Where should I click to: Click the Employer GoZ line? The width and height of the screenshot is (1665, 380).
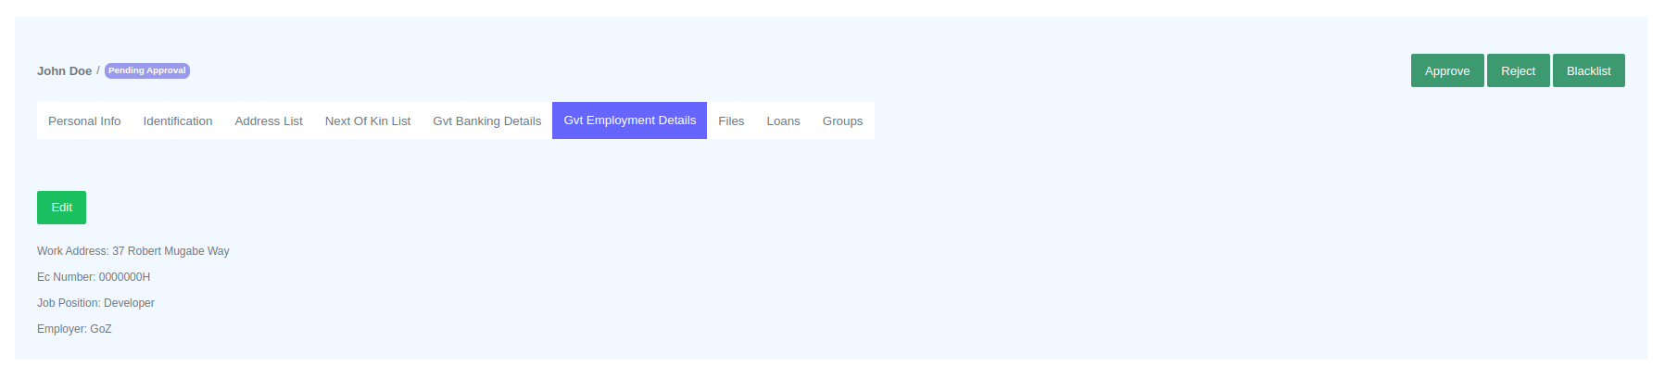coord(74,329)
